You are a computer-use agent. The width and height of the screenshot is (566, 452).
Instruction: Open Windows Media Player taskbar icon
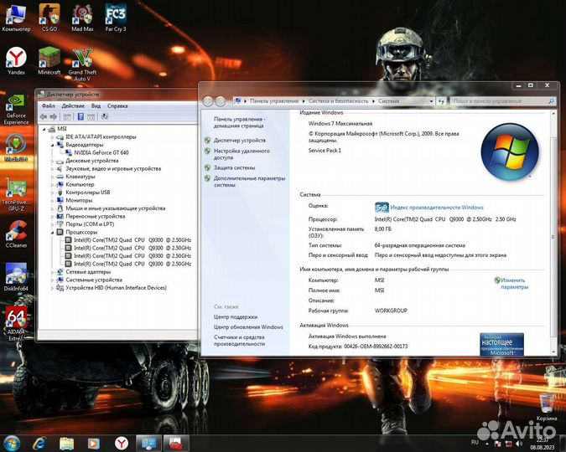(93, 443)
